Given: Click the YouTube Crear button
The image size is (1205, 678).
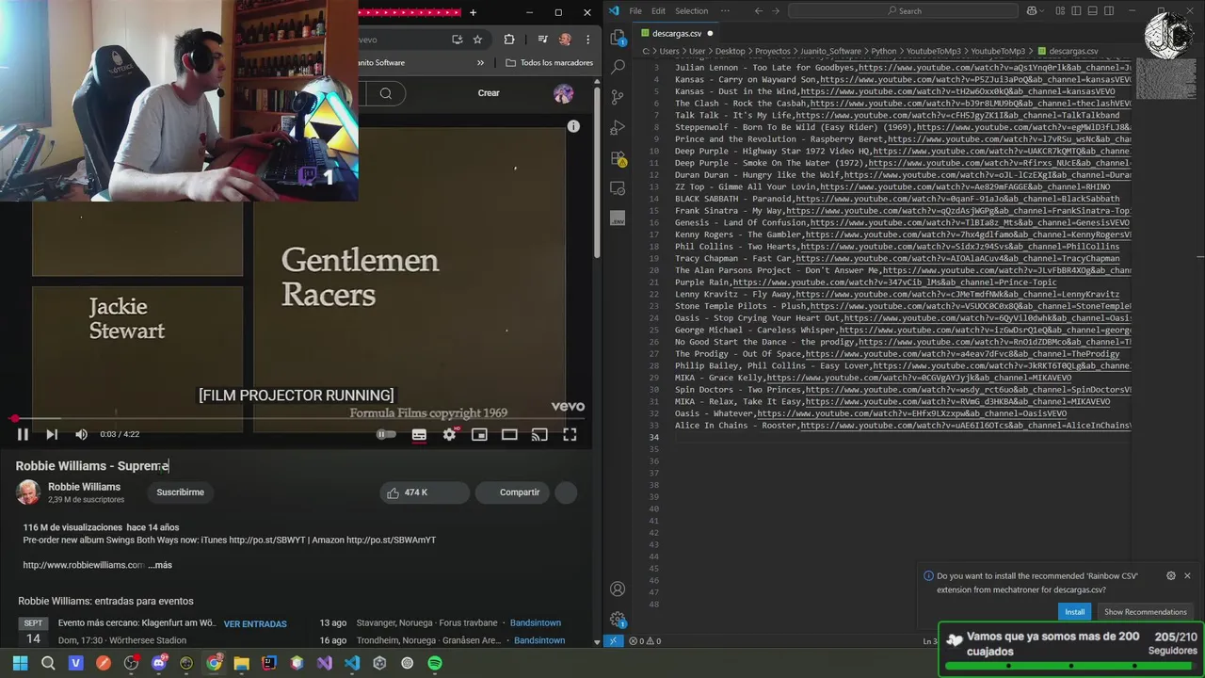Looking at the screenshot, I should (489, 92).
